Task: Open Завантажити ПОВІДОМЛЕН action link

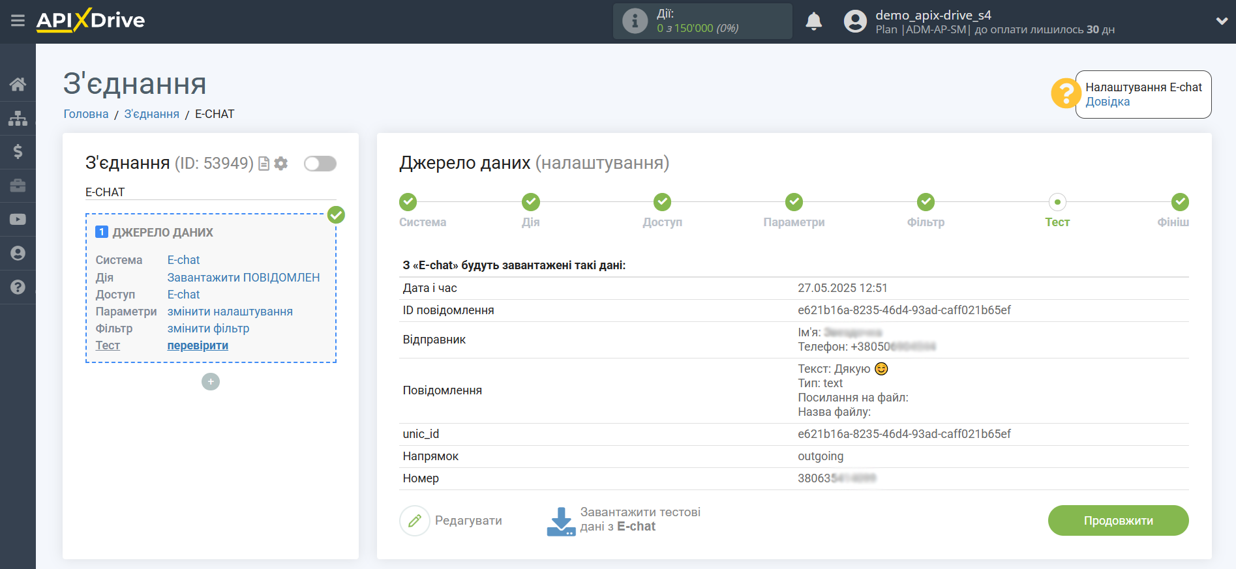Action: tap(243, 278)
